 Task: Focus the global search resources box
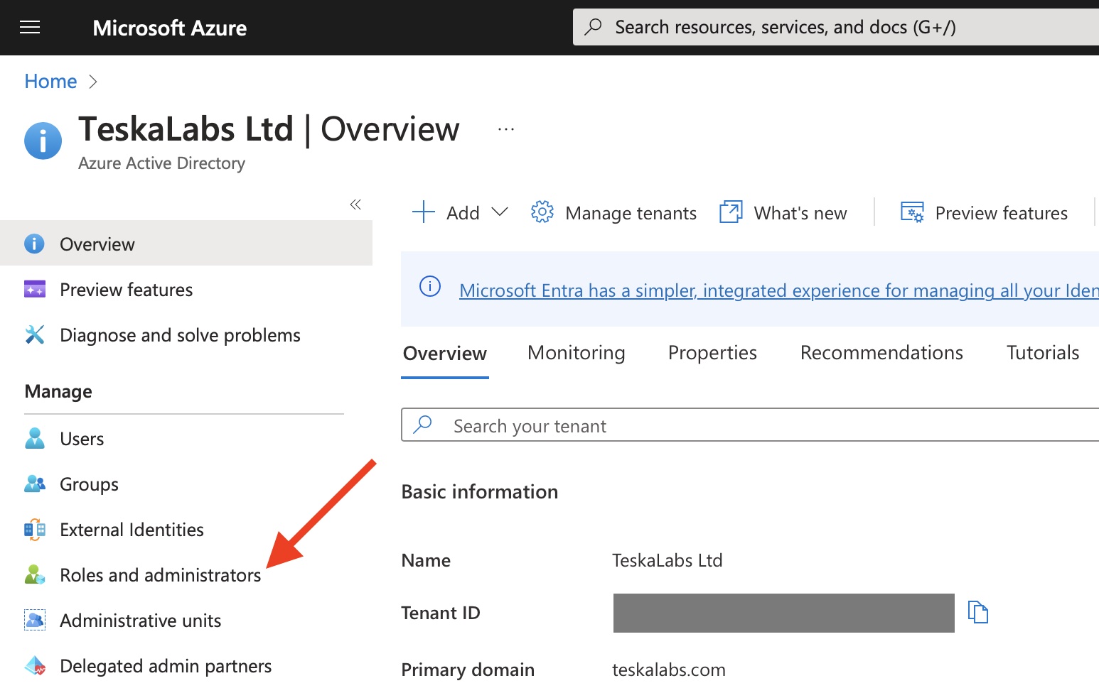pyautogui.click(x=836, y=27)
